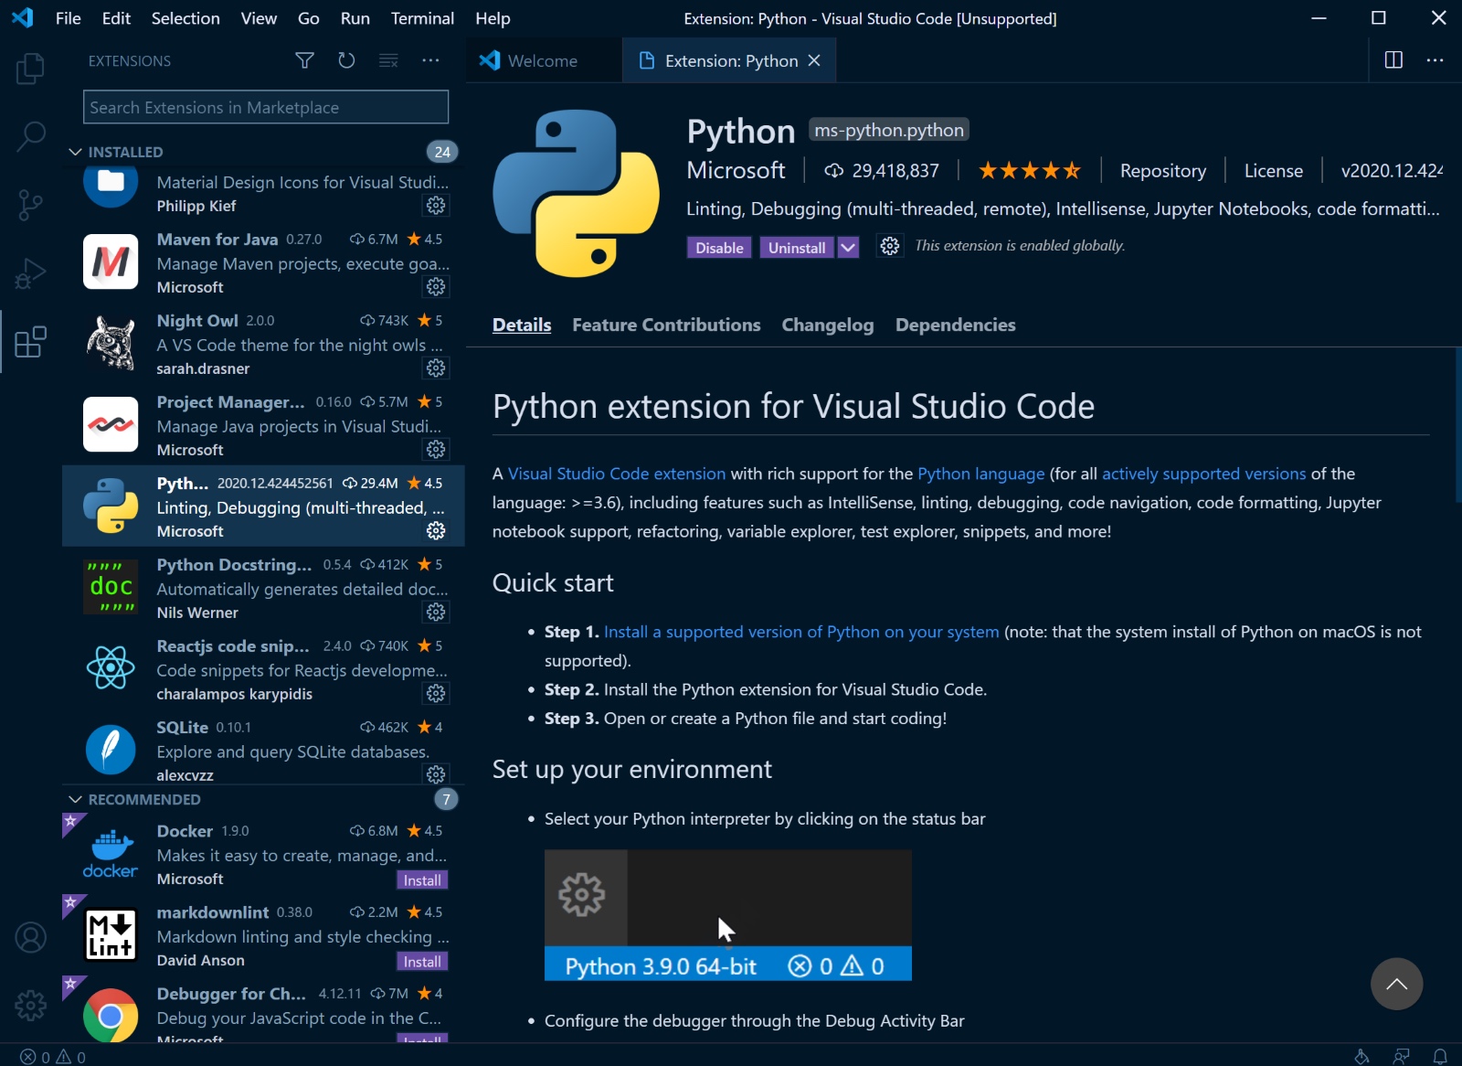Image resolution: width=1462 pixels, height=1066 pixels.
Task: Open manage gear for Python in list
Action: tap(436, 530)
